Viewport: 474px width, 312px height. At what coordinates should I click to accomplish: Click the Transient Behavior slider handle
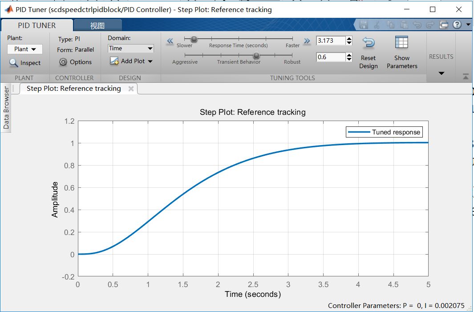click(256, 55)
